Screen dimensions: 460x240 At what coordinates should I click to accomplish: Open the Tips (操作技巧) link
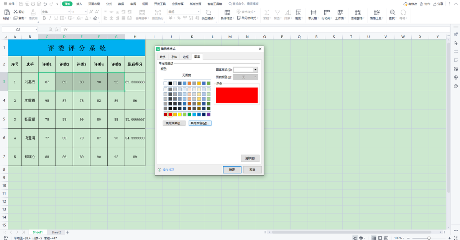point(166,170)
